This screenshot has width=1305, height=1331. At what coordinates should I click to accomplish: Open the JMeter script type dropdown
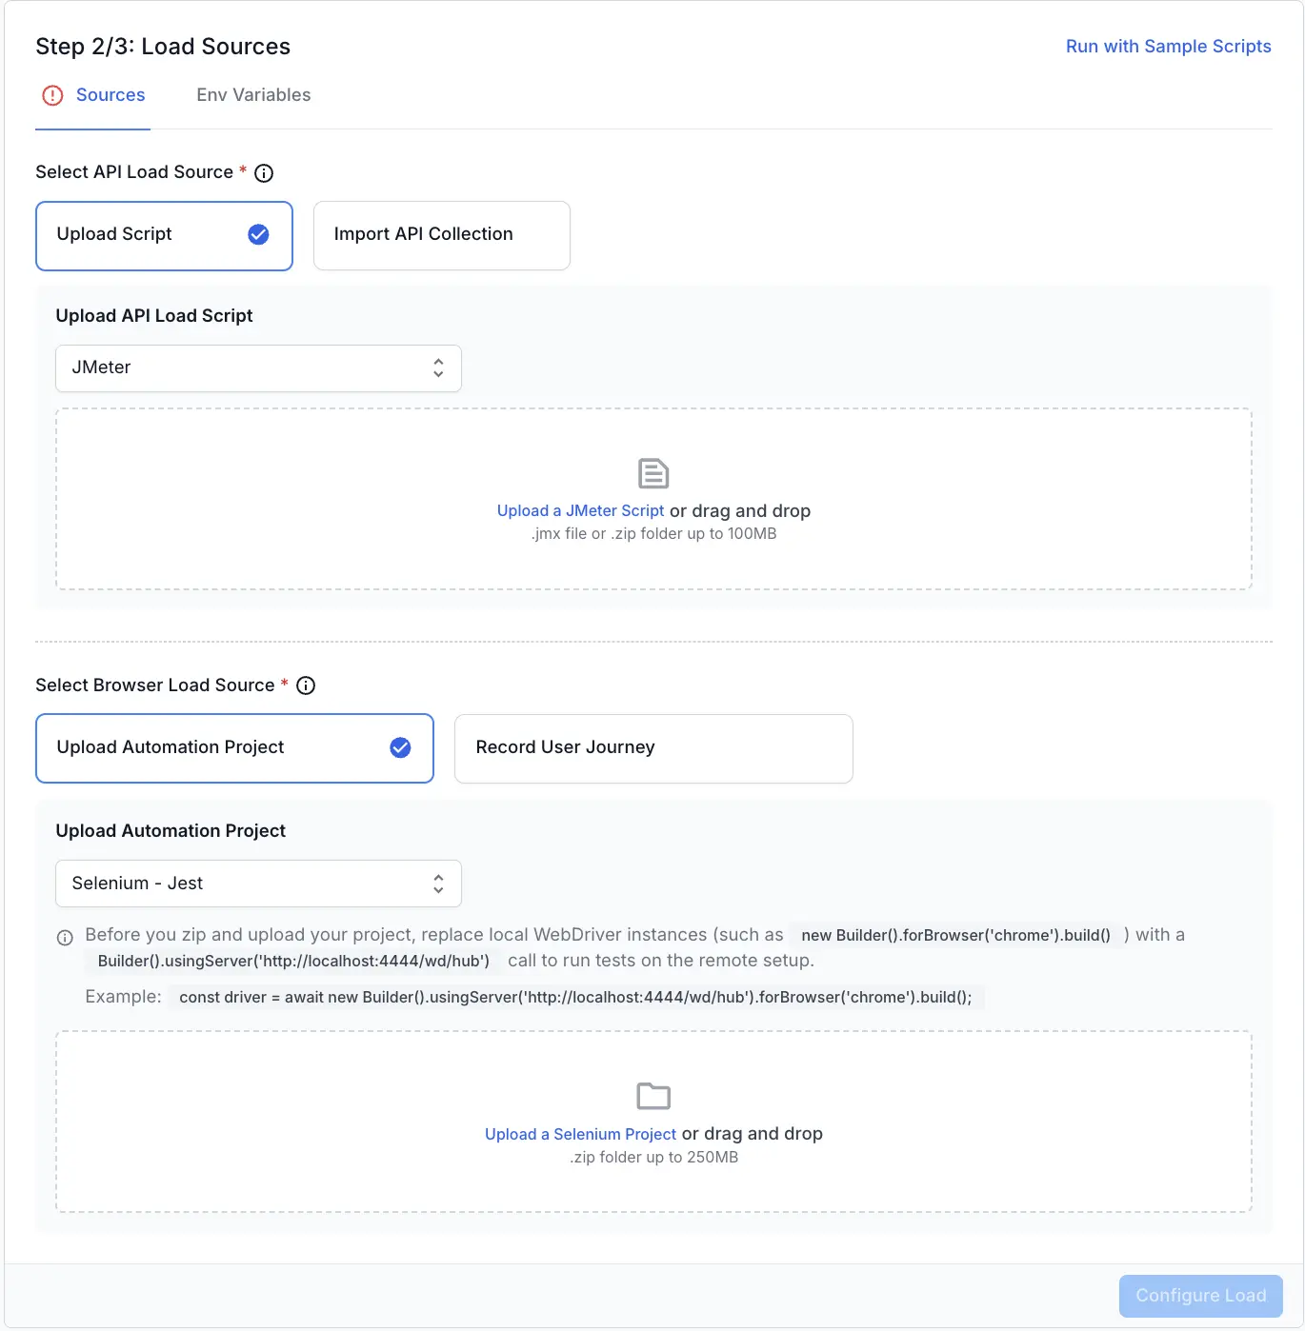pos(258,368)
